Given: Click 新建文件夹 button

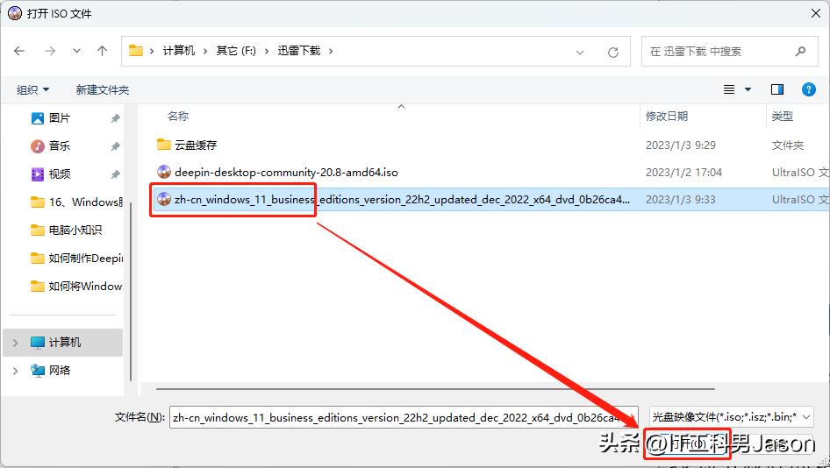Looking at the screenshot, I should coord(102,90).
